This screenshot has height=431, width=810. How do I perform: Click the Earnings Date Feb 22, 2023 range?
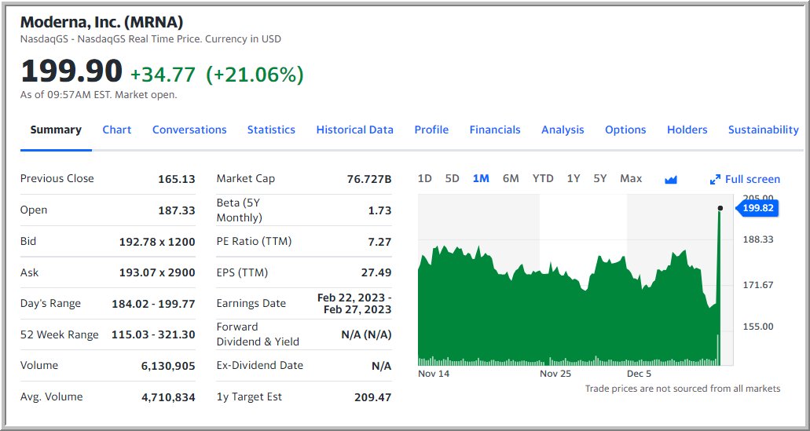click(x=354, y=304)
